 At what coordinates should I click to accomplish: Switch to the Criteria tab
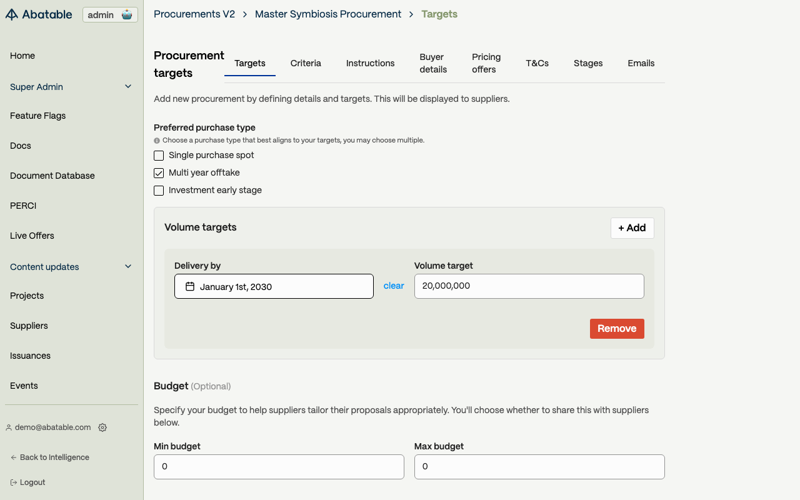306,63
